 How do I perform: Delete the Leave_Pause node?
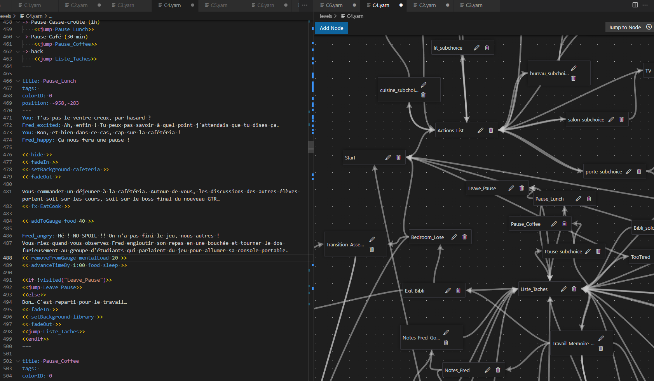pyautogui.click(x=521, y=188)
